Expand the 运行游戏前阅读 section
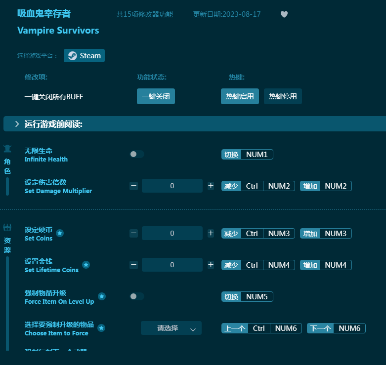The width and height of the screenshot is (386, 365). (194, 123)
